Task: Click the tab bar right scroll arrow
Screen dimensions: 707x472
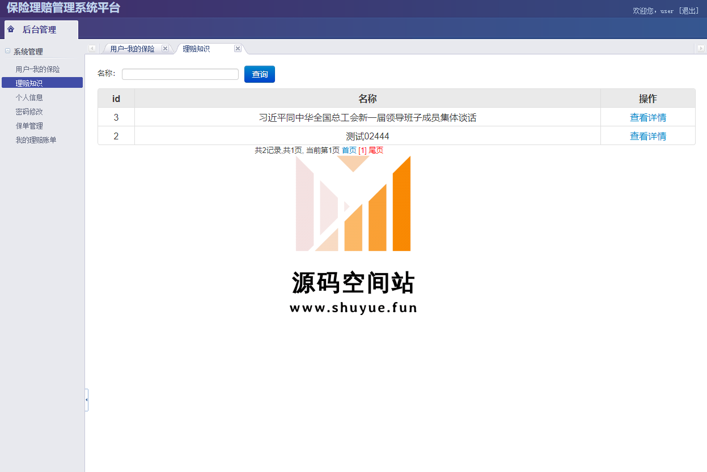Action: coord(701,49)
